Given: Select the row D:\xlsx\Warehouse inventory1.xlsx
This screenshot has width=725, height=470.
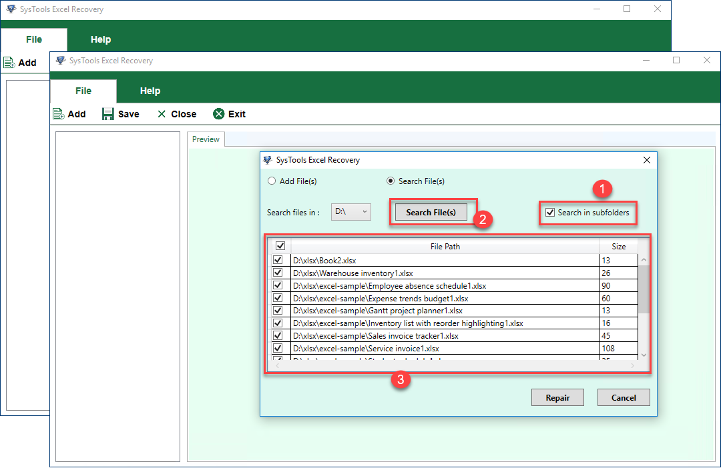Looking at the screenshot, I should (x=445, y=273).
